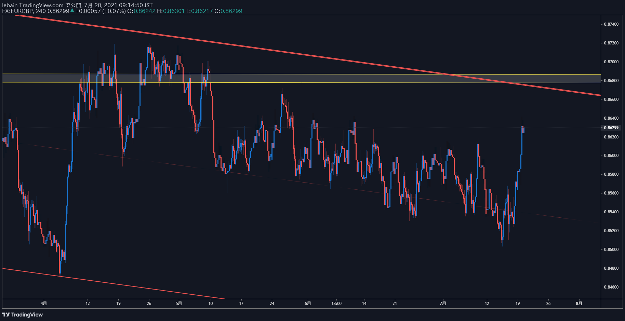Click the 18:00 time label
Viewport: 625px width, 321px height.
tap(336, 304)
